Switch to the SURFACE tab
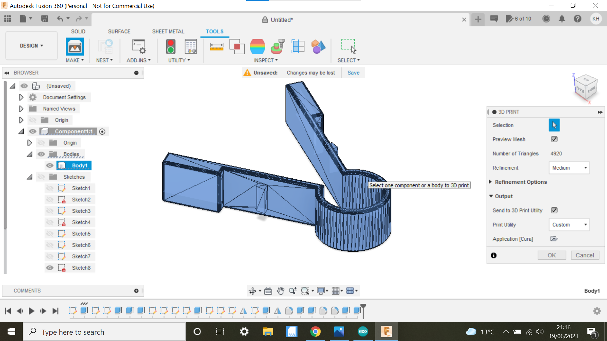Image resolution: width=607 pixels, height=341 pixels. click(x=119, y=32)
